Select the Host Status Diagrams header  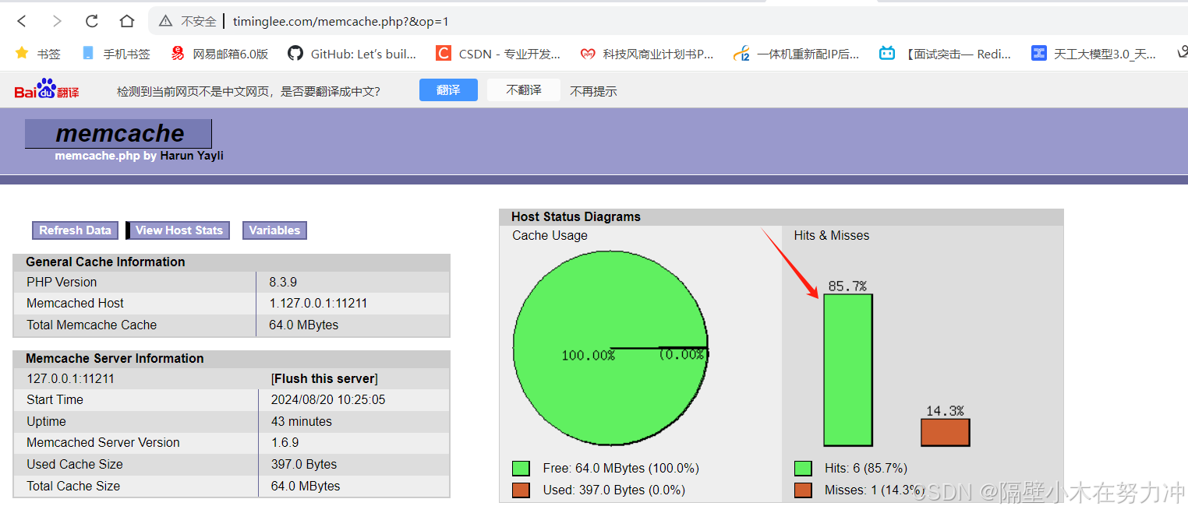(x=576, y=217)
